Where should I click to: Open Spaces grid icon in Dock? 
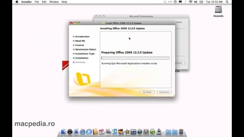tap(133, 132)
